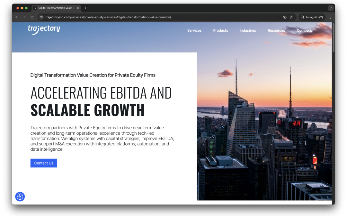The image size is (347, 216).
Task: Open the cookie consent preferences badge
Action: pos(20,196)
